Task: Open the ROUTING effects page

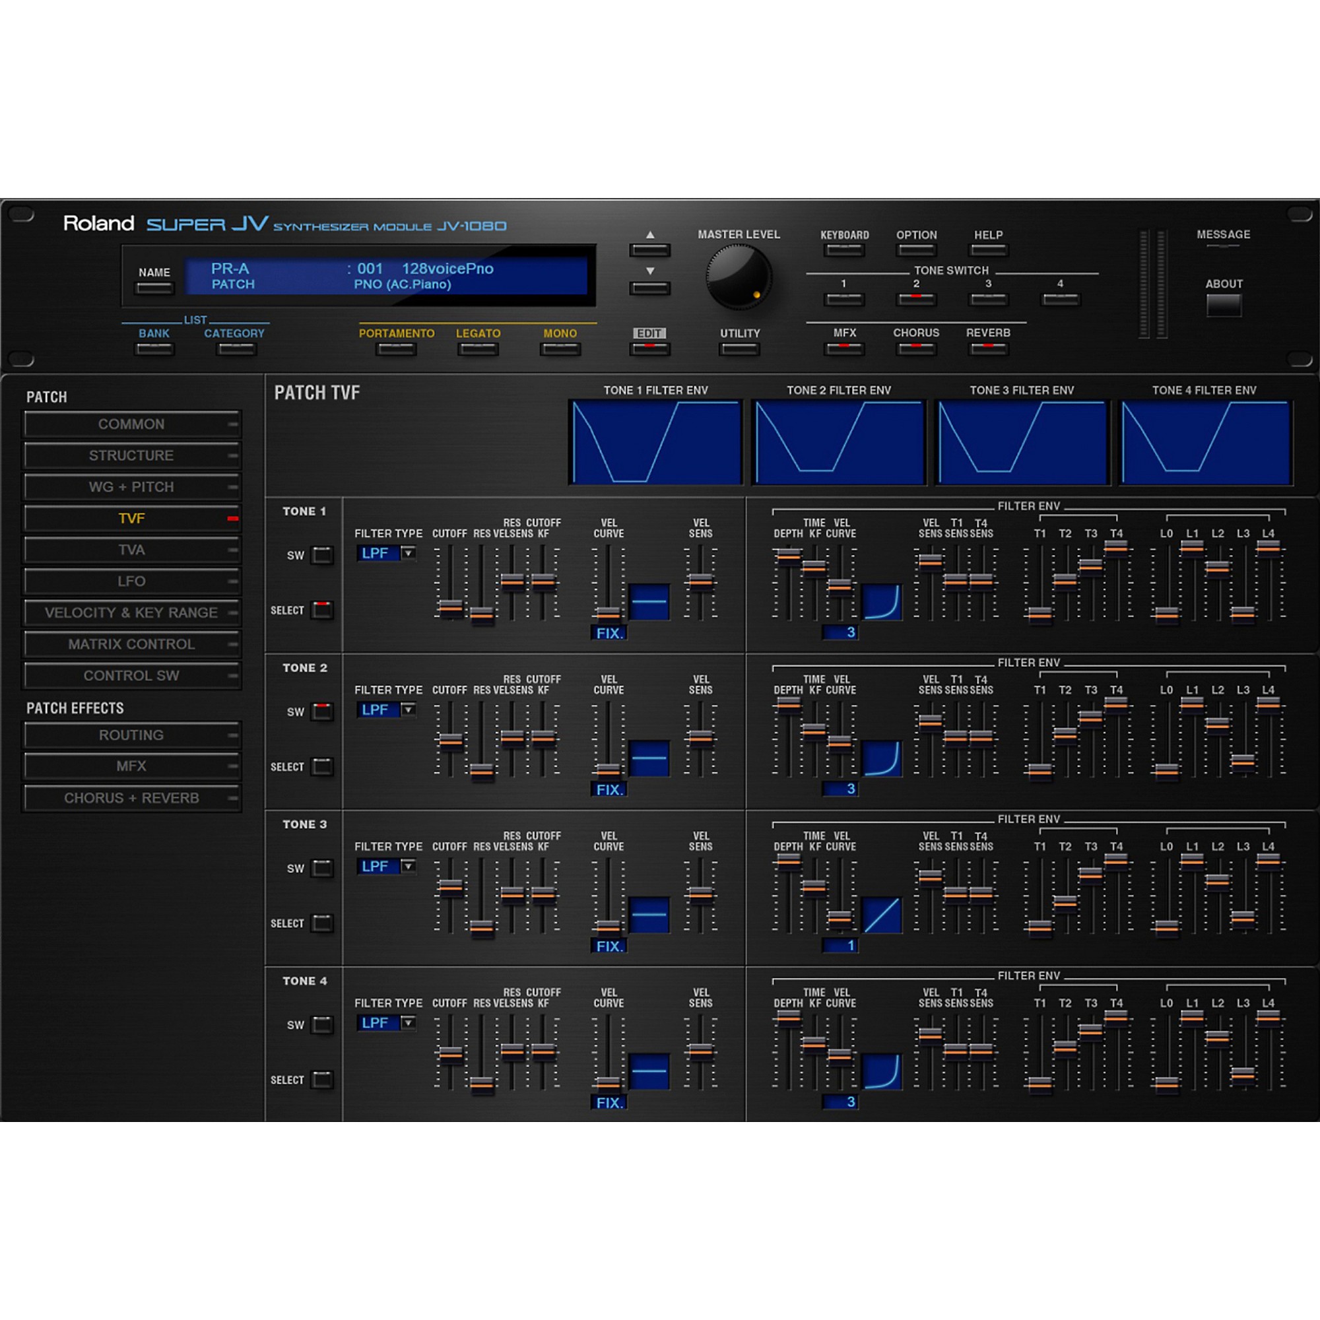Action: [132, 735]
